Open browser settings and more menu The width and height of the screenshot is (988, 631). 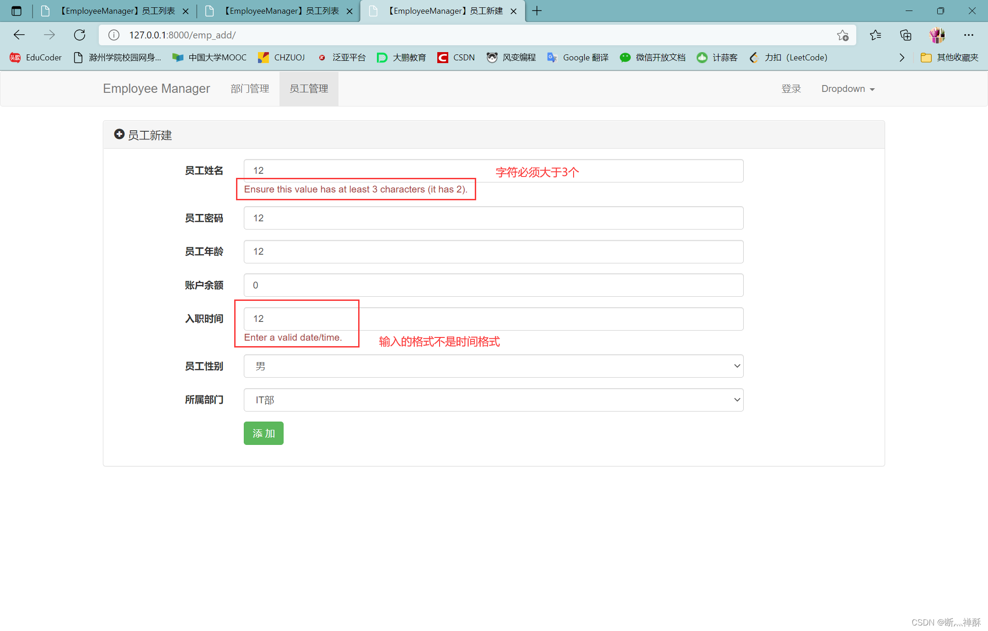tap(968, 35)
